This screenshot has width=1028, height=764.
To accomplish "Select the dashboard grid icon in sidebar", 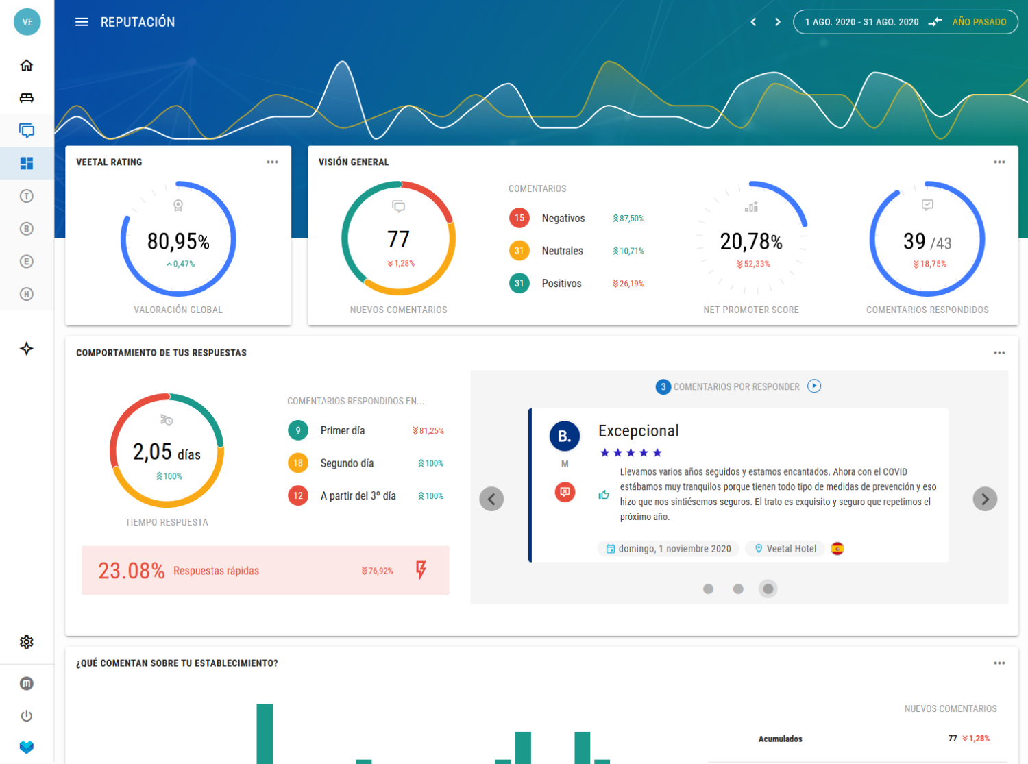I will pos(27,163).
